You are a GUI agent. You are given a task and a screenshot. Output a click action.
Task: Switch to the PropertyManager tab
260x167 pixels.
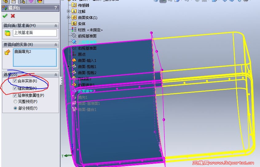[x=14, y=2]
